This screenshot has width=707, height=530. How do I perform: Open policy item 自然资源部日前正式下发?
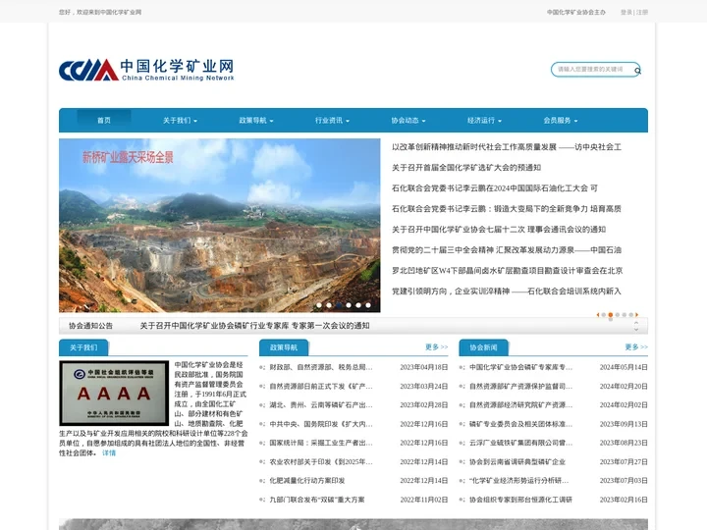[321, 387]
